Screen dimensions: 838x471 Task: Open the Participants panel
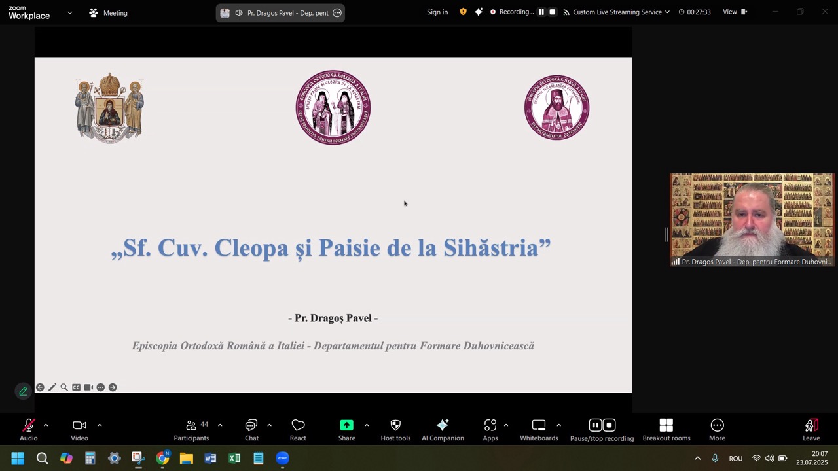(x=191, y=430)
